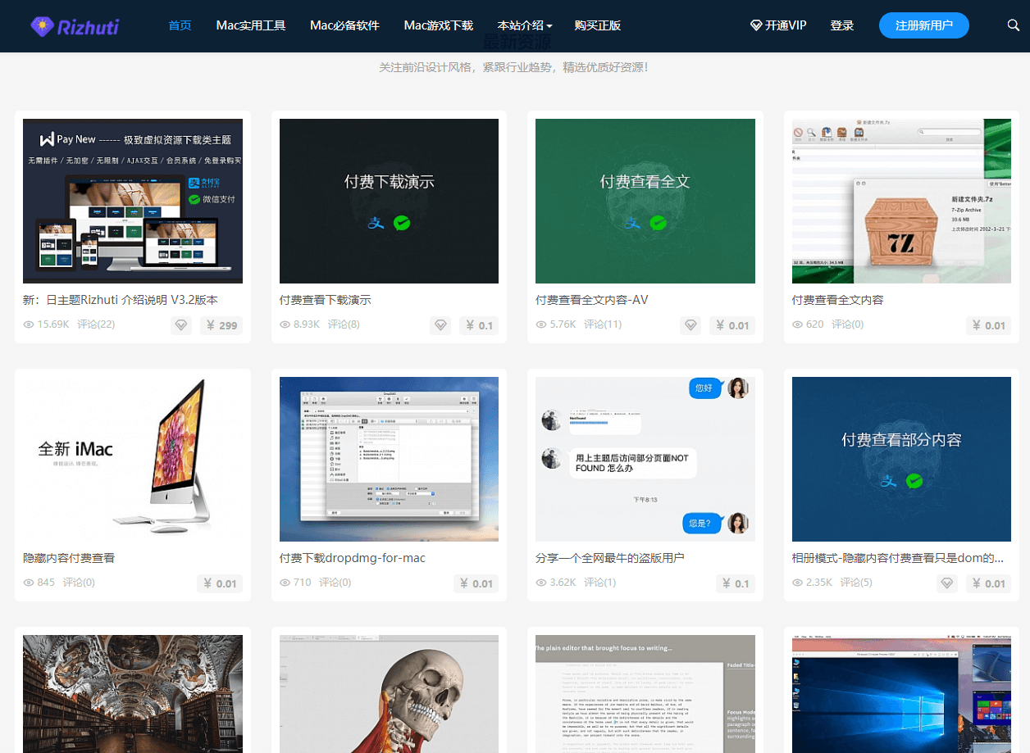Open the 评论(1) comments link
Screen dimensions: 1030x753
[x=600, y=583]
